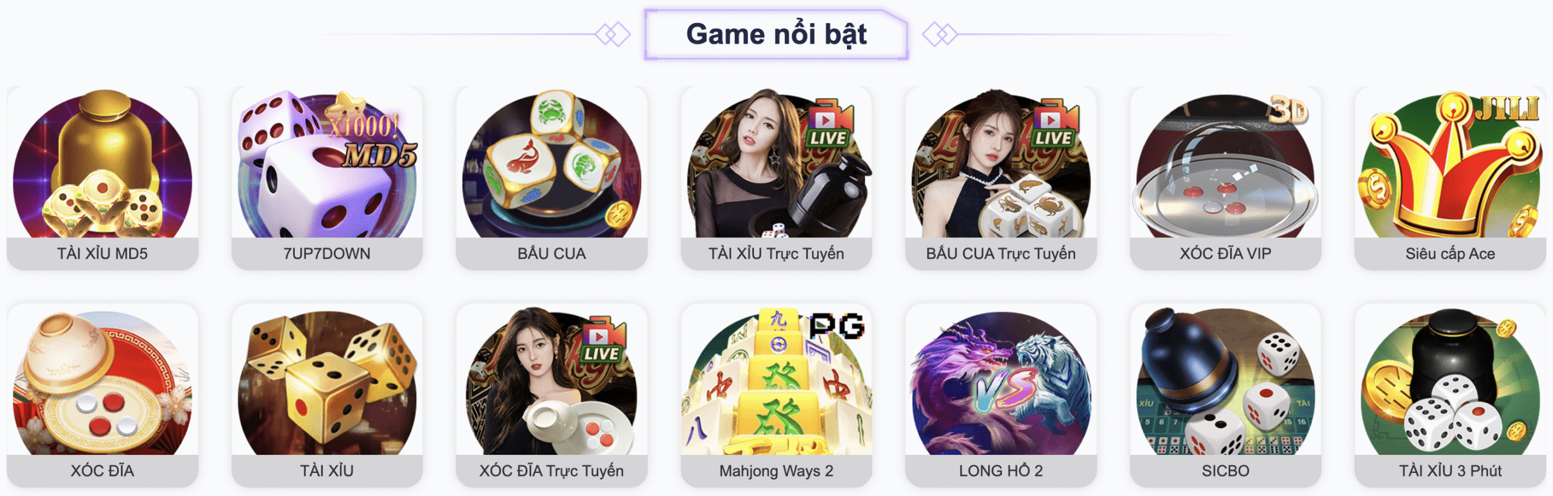The height and width of the screenshot is (496, 1553).
Task: Click the XÓC ĐĨA VIP caption
Action: [1225, 253]
